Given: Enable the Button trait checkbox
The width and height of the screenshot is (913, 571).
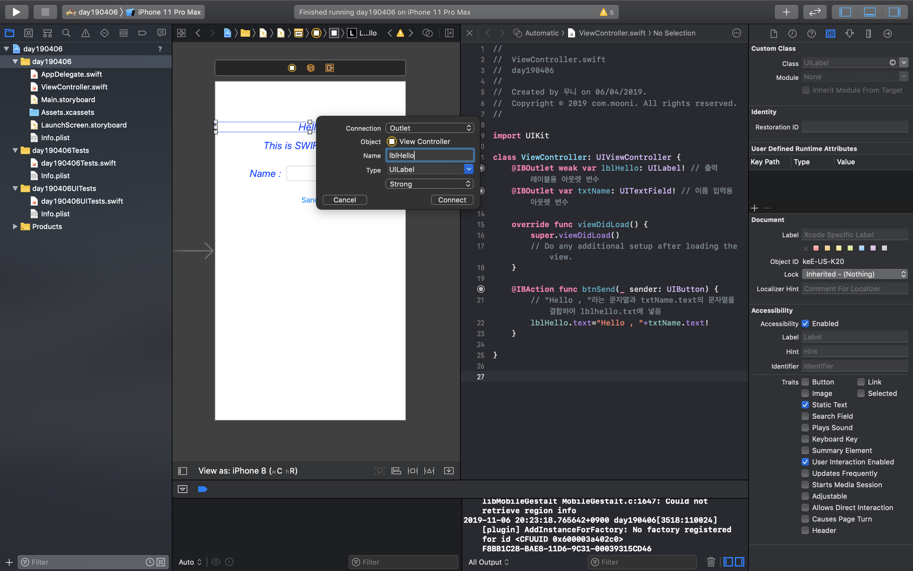Looking at the screenshot, I should (805, 382).
